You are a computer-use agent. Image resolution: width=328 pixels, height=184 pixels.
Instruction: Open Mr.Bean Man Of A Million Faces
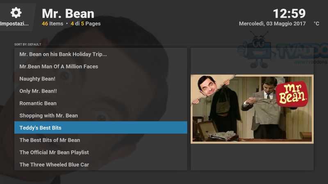(x=100, y=67)
